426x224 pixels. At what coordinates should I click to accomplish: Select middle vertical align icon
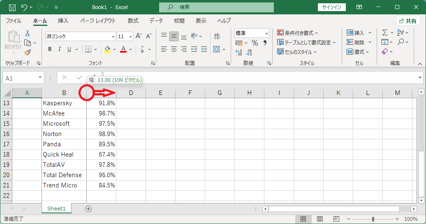coord(174,36)
